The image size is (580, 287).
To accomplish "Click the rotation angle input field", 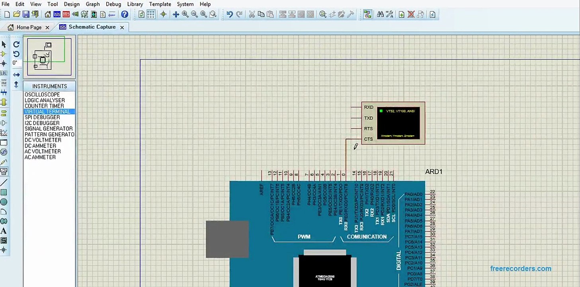I will (x=15, y=63).
